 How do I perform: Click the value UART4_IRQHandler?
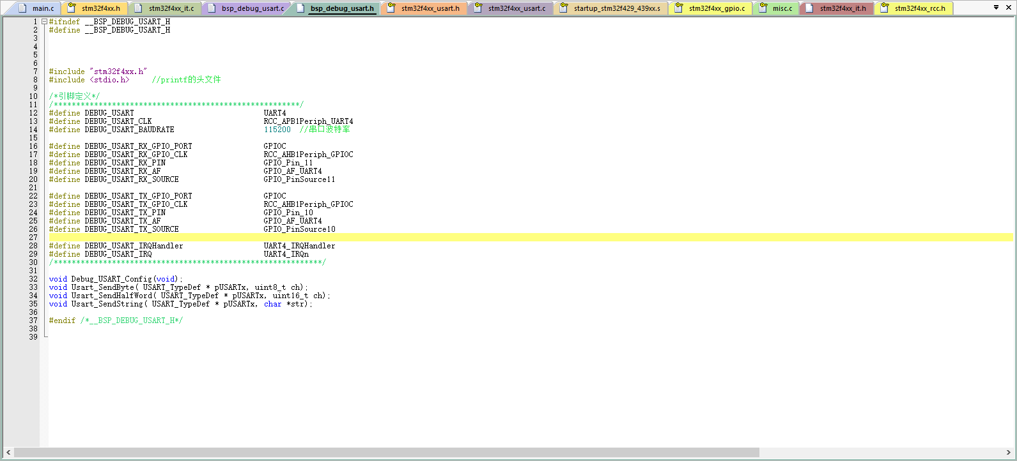299,246
